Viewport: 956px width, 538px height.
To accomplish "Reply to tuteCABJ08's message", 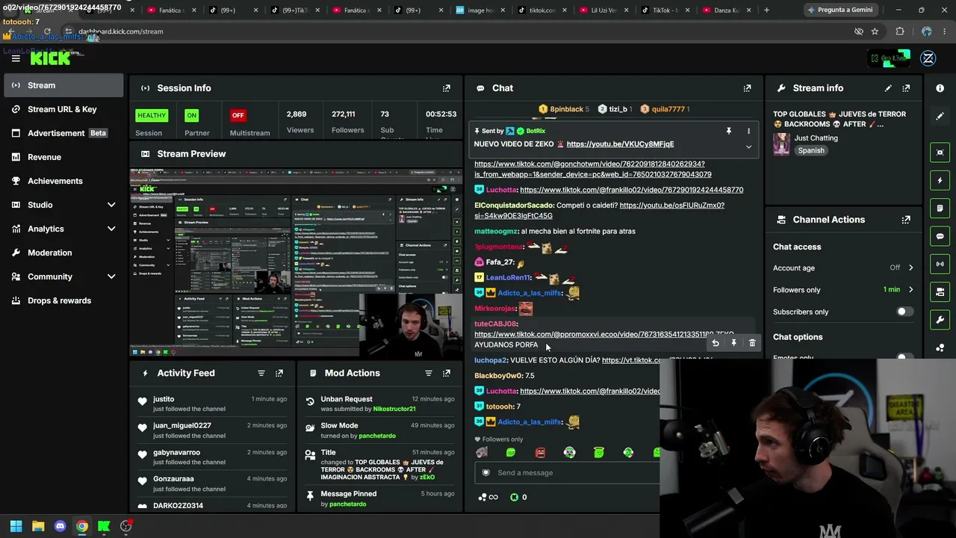I will 716,343.
